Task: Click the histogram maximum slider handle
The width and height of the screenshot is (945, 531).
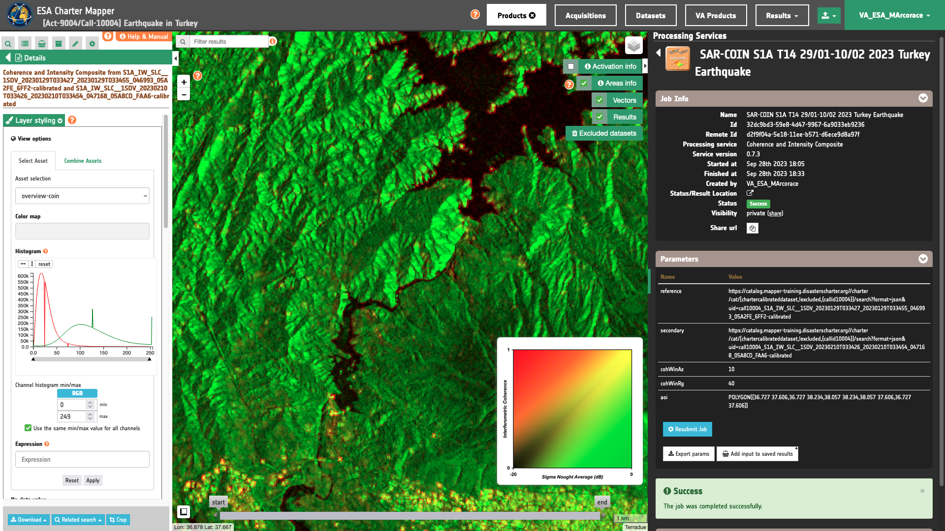Action: [x=150, y=359]
